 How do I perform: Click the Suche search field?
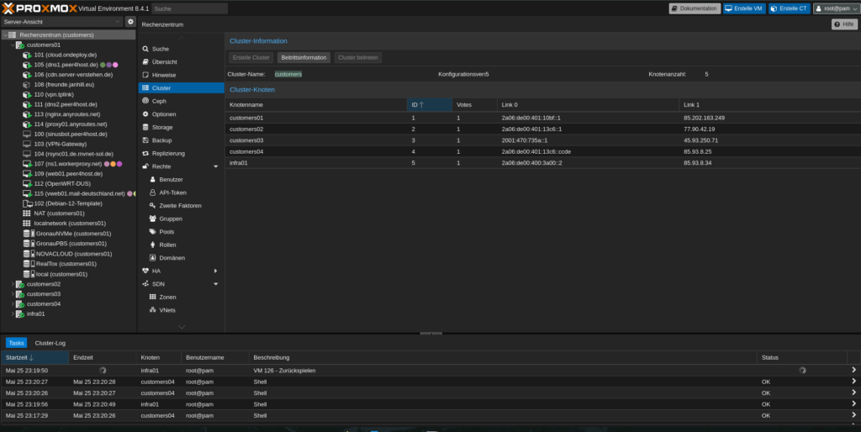click(189, 8)
